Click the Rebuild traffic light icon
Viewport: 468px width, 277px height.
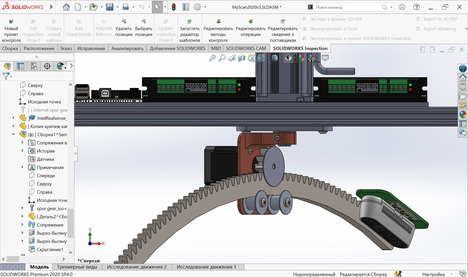[x=174, y=7]
